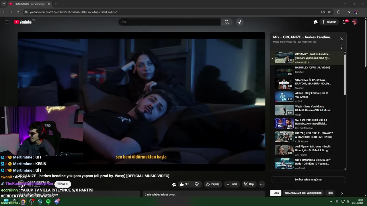The width and height of the screenshot is (367, 206).
Task: Open site information icon in address bar
Action: 26,12
